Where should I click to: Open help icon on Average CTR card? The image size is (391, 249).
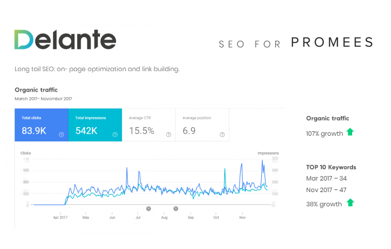(169, 135)
